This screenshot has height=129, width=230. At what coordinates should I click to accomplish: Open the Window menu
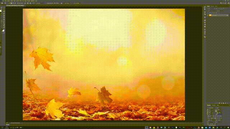[x=33, y=1]
